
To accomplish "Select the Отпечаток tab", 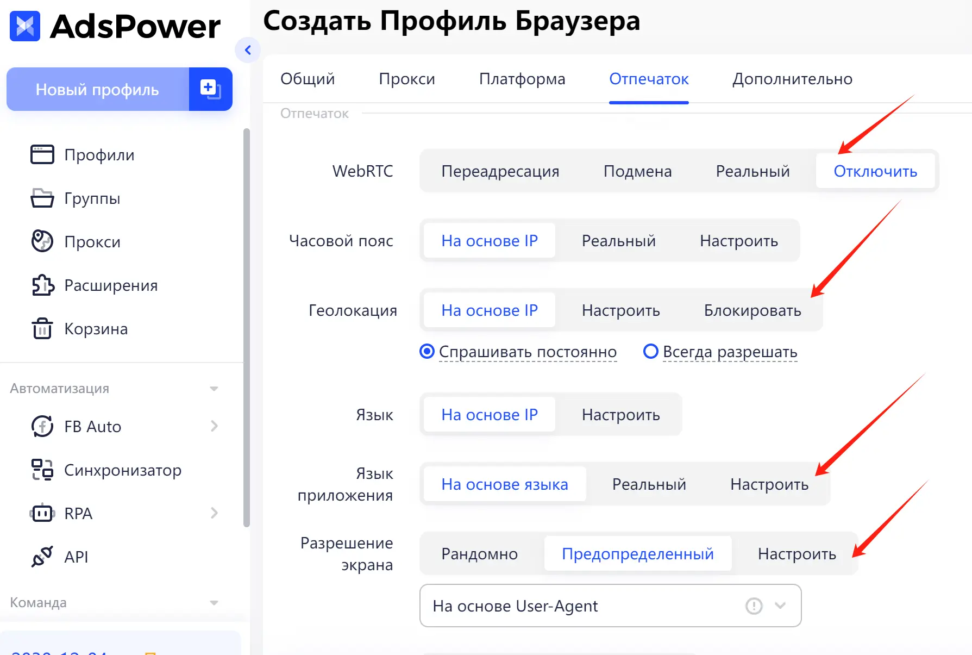I will point(649,79).
